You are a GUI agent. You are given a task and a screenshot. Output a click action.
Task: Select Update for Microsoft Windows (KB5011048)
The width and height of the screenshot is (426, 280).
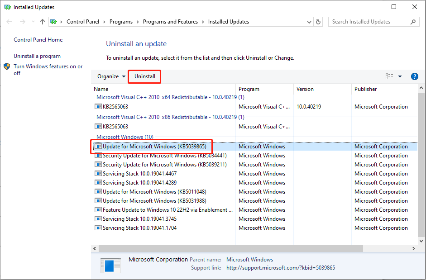click(x=255, y=192)
